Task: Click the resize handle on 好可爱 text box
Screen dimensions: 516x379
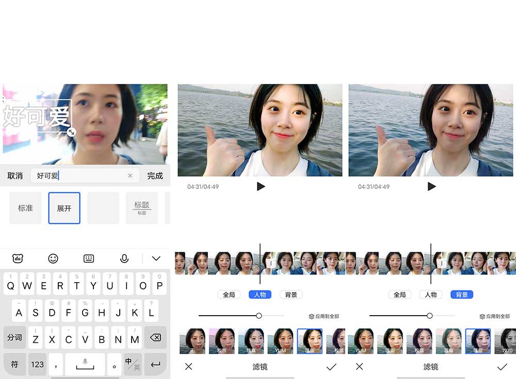Action: (72, 132)
